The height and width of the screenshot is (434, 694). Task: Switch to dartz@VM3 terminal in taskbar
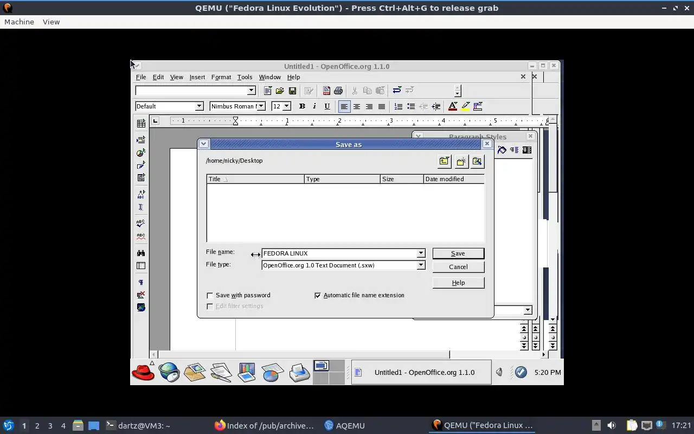tap(138, 426)
